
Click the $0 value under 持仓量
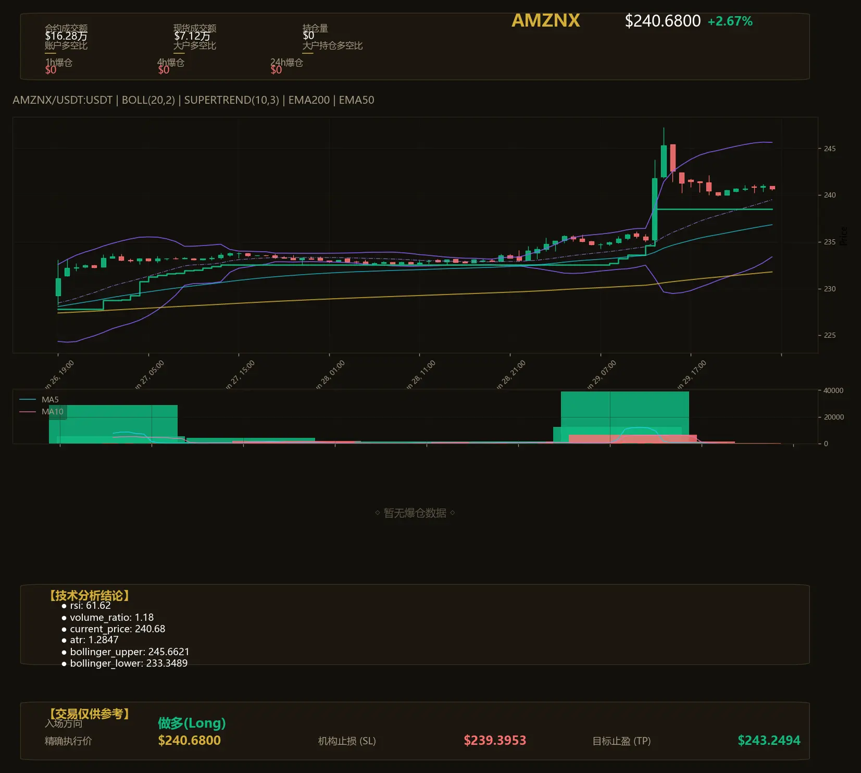(x=308, y=36)
